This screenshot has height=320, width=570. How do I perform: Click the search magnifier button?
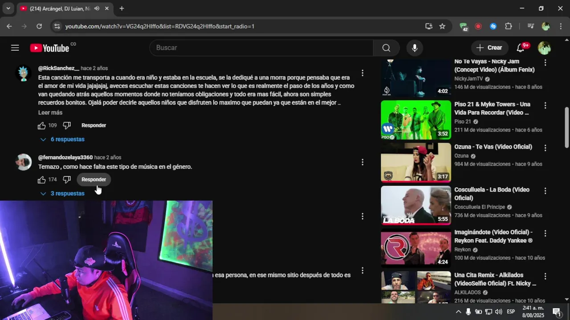tap(386, 48)
